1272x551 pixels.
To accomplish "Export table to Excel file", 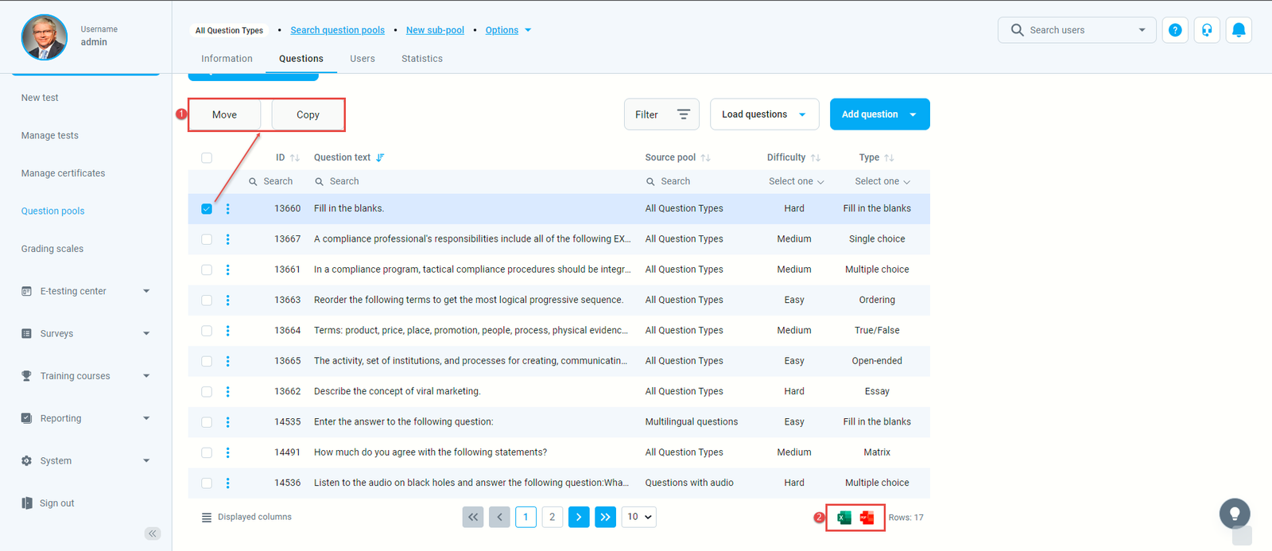I will (x=844, y=518).
